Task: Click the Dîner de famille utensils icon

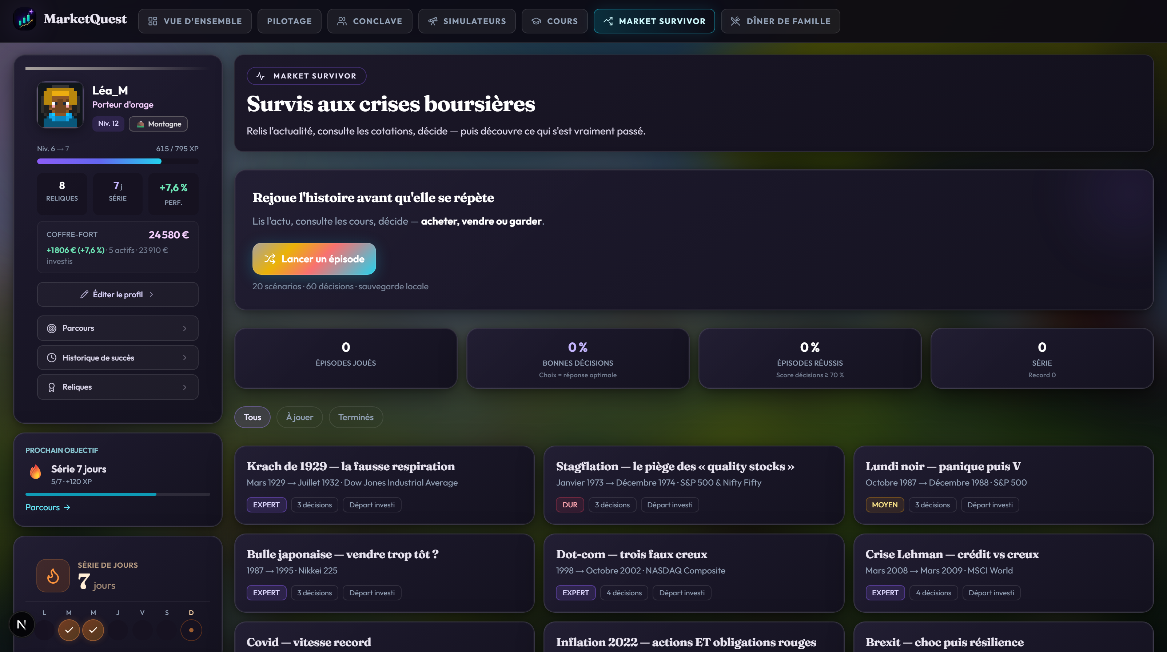Action: coord(735,21)
